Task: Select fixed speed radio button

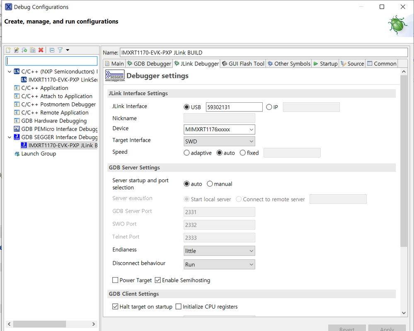Action: [x=243, y=153]
